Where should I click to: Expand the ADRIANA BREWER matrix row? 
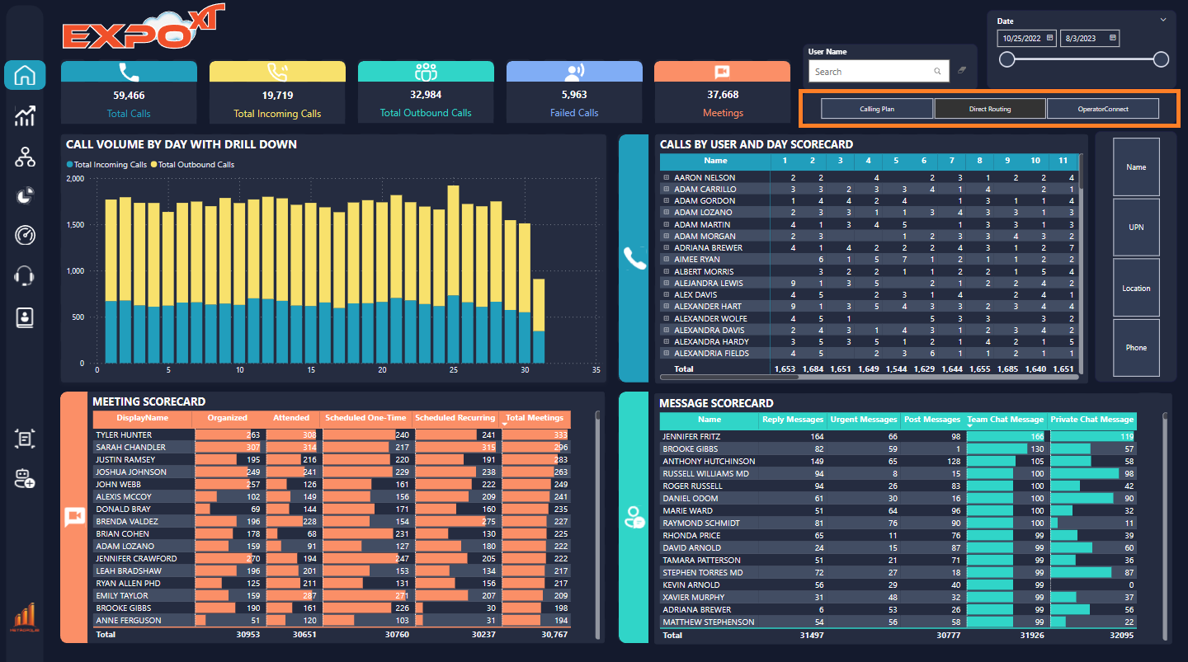[x=666, y=247]
